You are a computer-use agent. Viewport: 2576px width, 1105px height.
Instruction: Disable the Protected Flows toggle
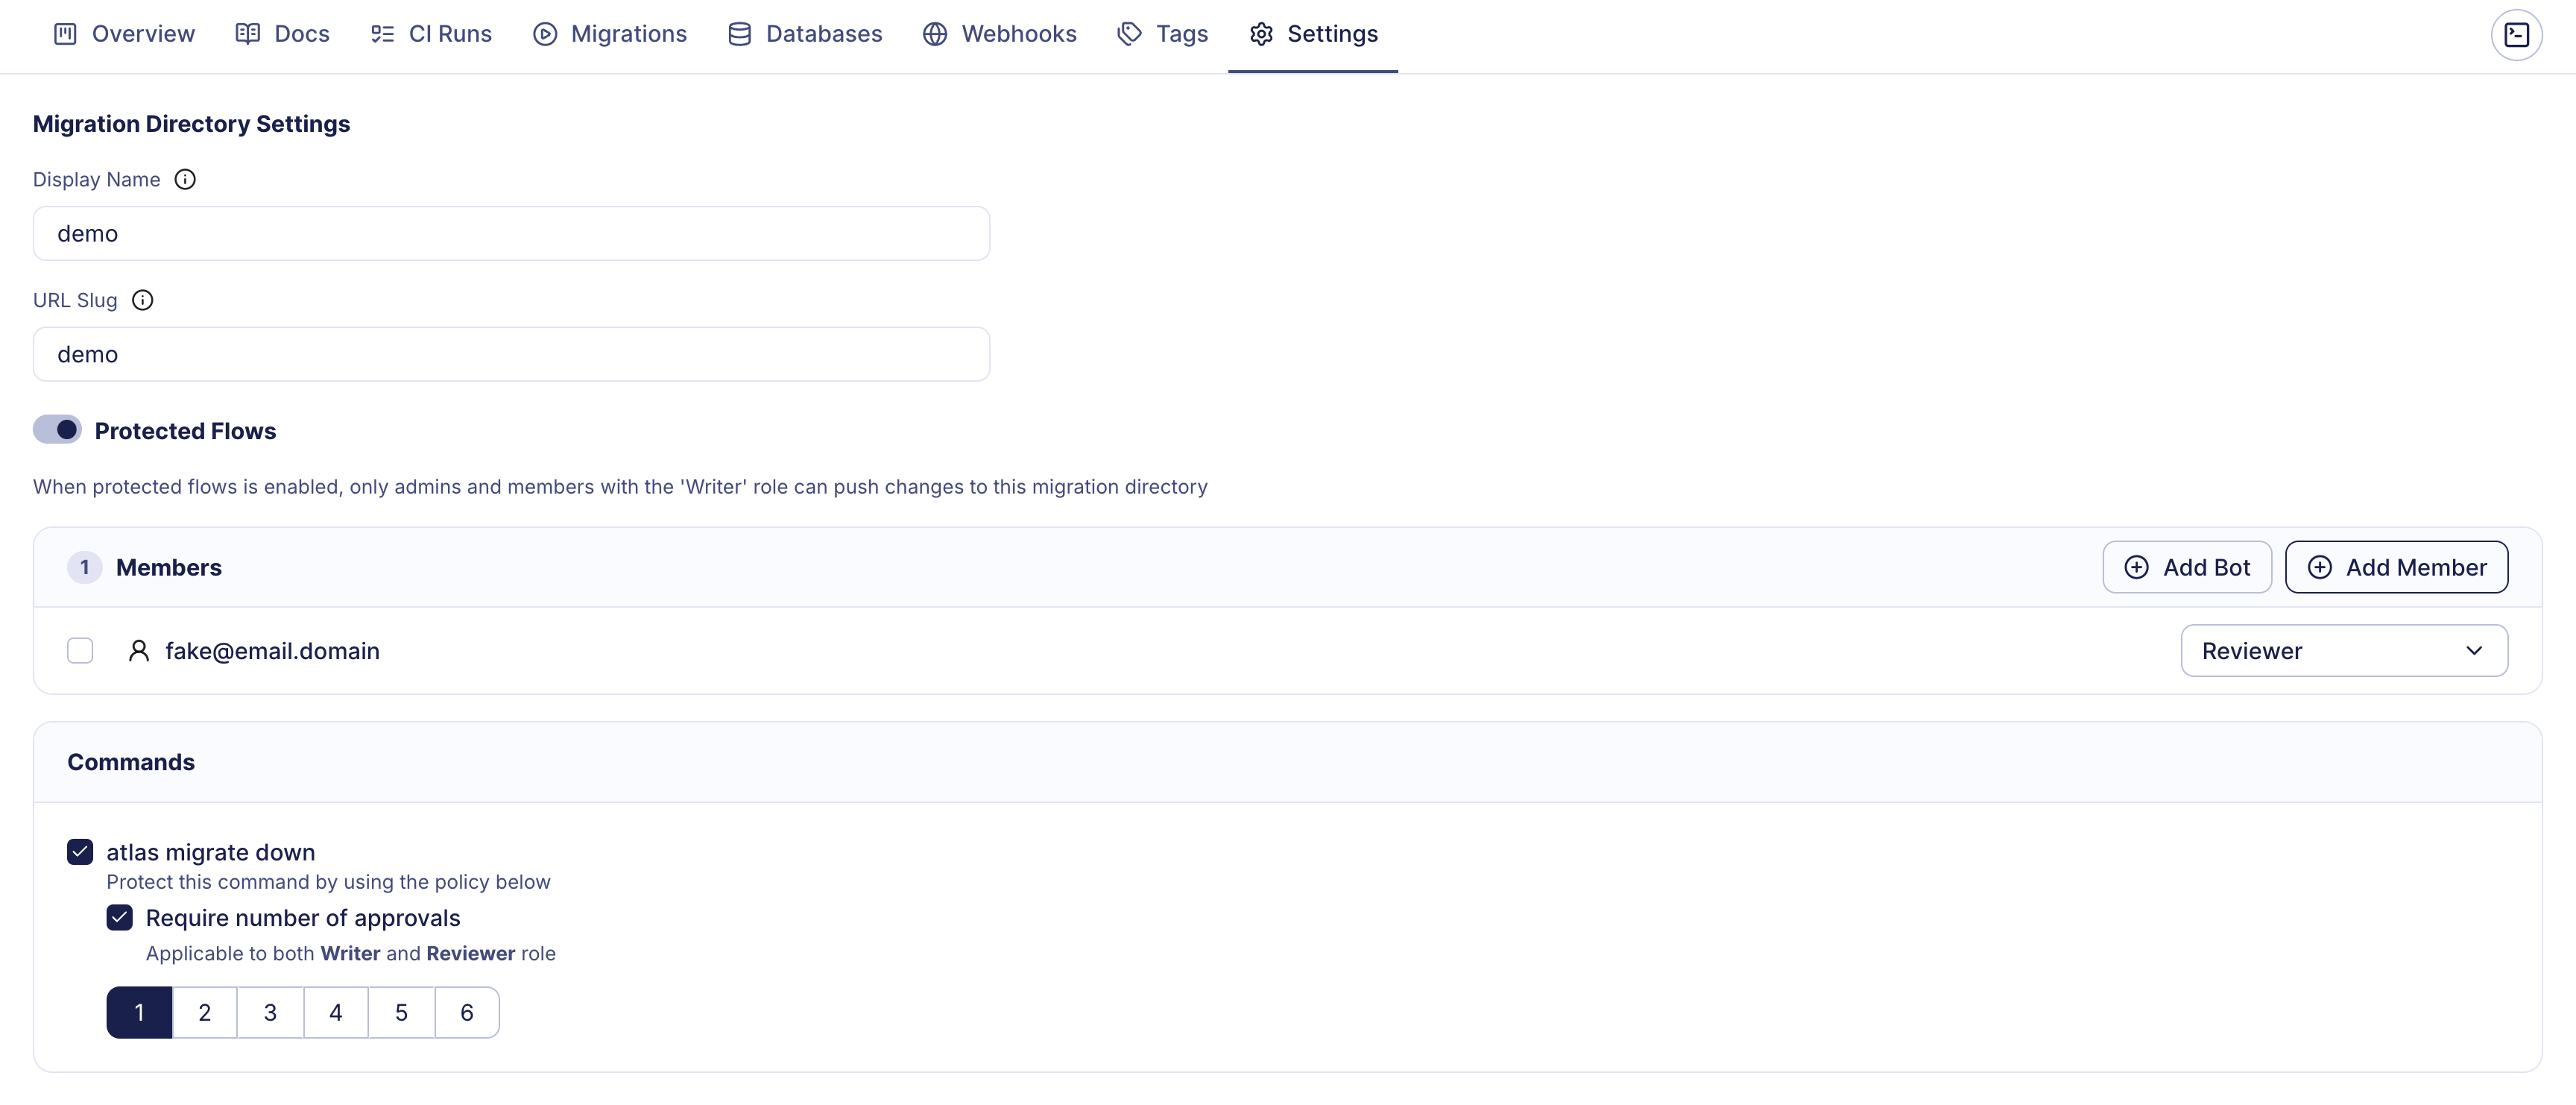coord(57,430)
